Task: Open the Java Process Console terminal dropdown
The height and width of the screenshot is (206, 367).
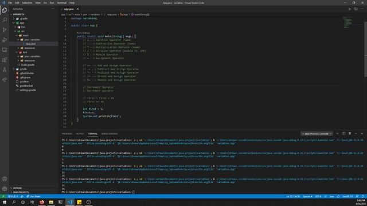Action: click(317, 134)
